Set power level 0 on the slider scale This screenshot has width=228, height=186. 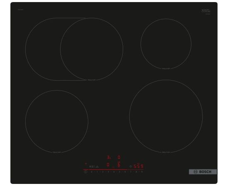pos(92,172)
